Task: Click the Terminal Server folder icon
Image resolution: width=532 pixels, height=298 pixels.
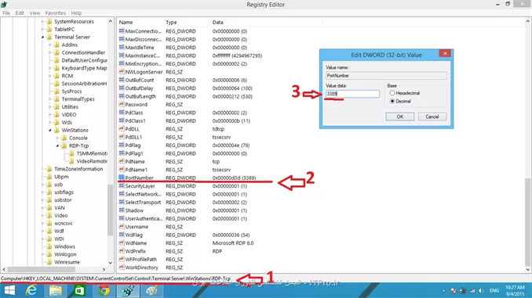Action: click(x=49, y=37)
